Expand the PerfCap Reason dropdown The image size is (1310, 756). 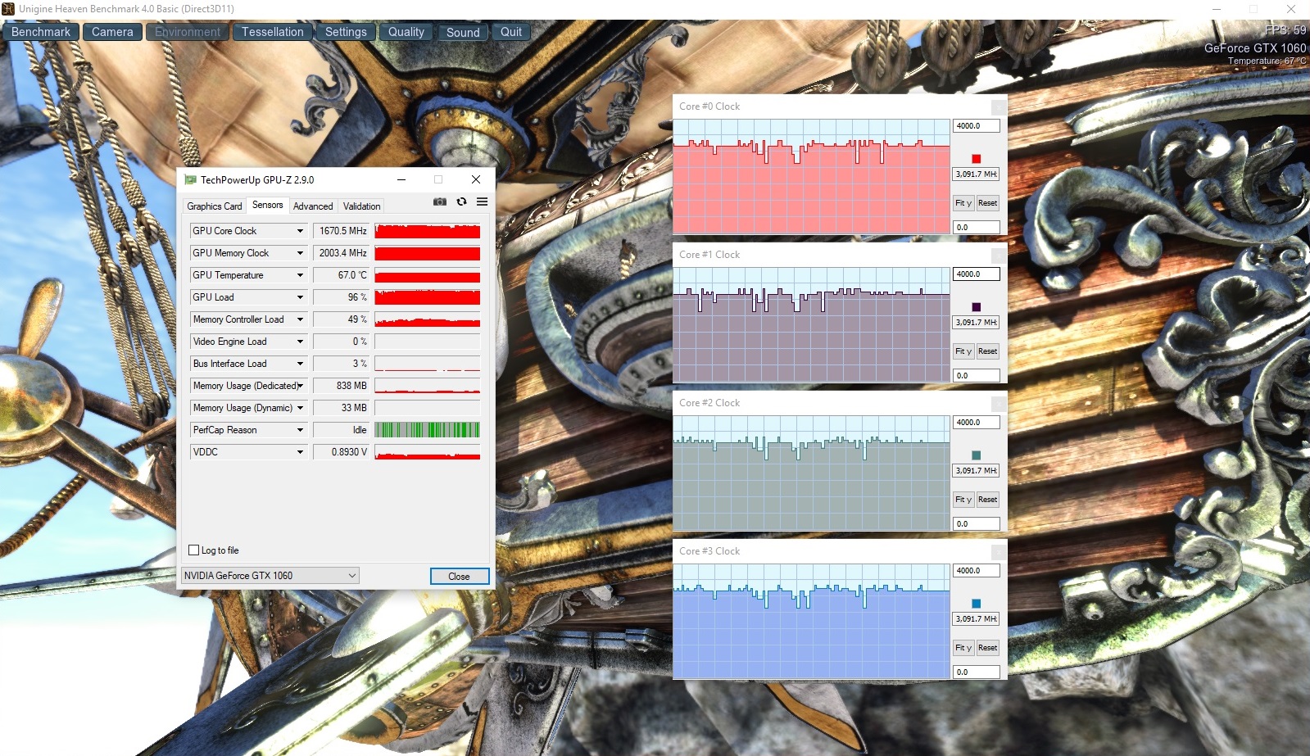[x=300, y=430]
